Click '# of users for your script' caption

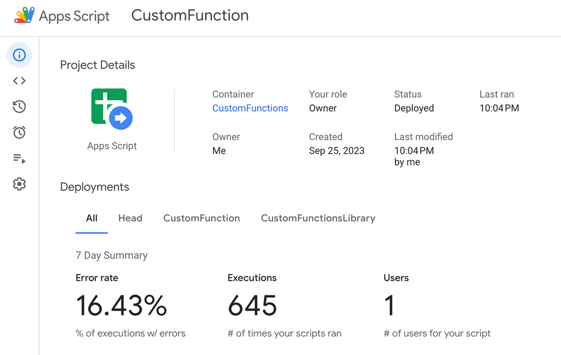pos(437,334)
